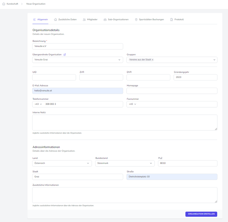Open the Gruppen dropdown arrow
The height and width of the screenshot is (222, 228).
coord(214,60)
